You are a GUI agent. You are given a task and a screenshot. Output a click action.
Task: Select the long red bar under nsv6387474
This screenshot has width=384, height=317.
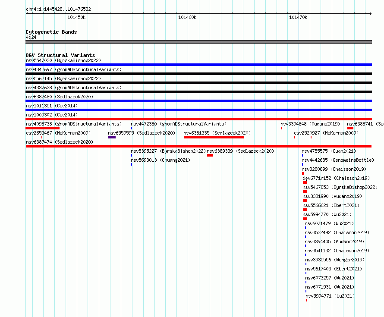[198, 146]
